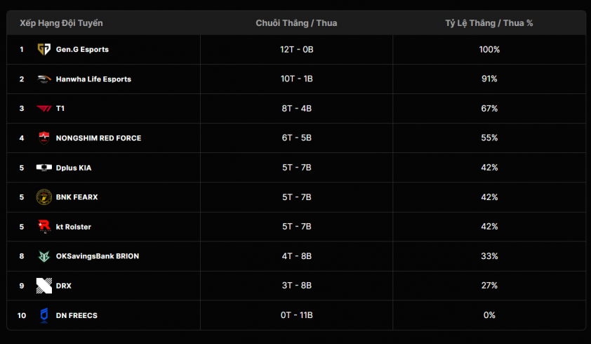Viewport: 591px width, 344px height.
Task: Click the white DRX logo
Action: [x=44, y=286]
